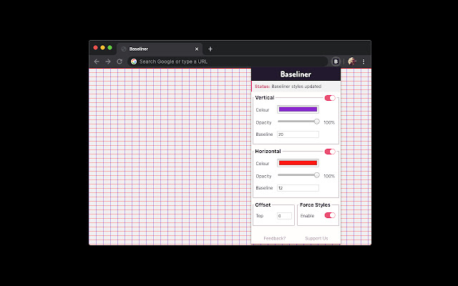Screen dimensions: 458x286
Task: Click the green maximize window button
Action: (109, 48)
